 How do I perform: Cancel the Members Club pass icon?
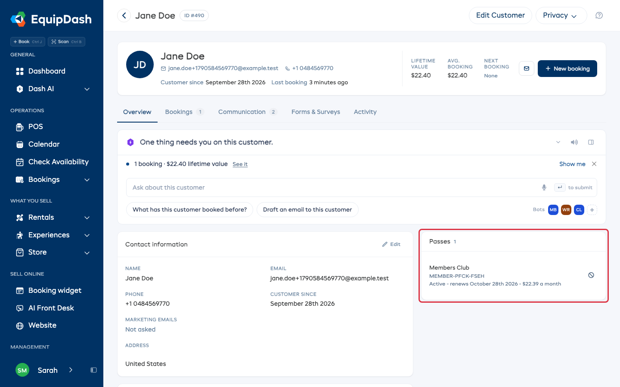pos(591,275)
